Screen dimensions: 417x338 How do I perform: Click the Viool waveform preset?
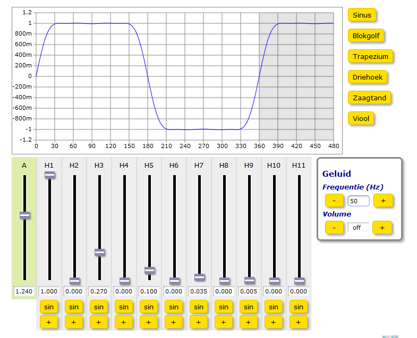[361, 118]
